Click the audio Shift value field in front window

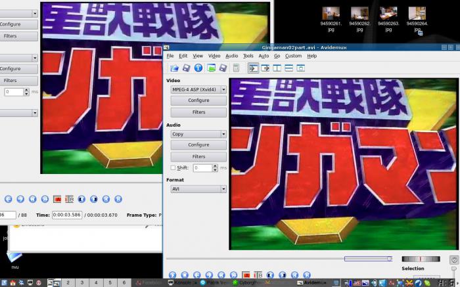[x=202, y=168]
